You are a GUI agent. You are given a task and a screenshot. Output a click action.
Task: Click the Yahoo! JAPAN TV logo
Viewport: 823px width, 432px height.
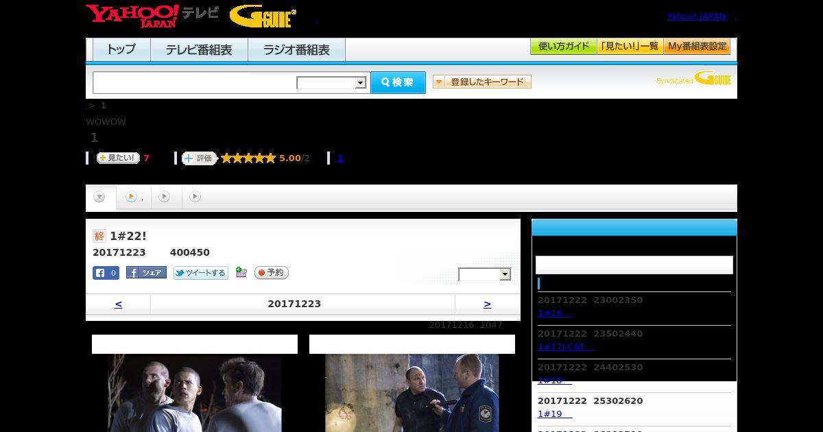pyautogui.click(x=152, y=16)
